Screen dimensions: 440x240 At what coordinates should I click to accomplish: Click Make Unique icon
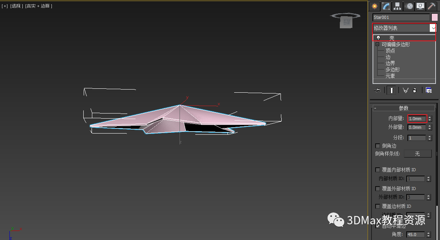click(x=406, y=90)
